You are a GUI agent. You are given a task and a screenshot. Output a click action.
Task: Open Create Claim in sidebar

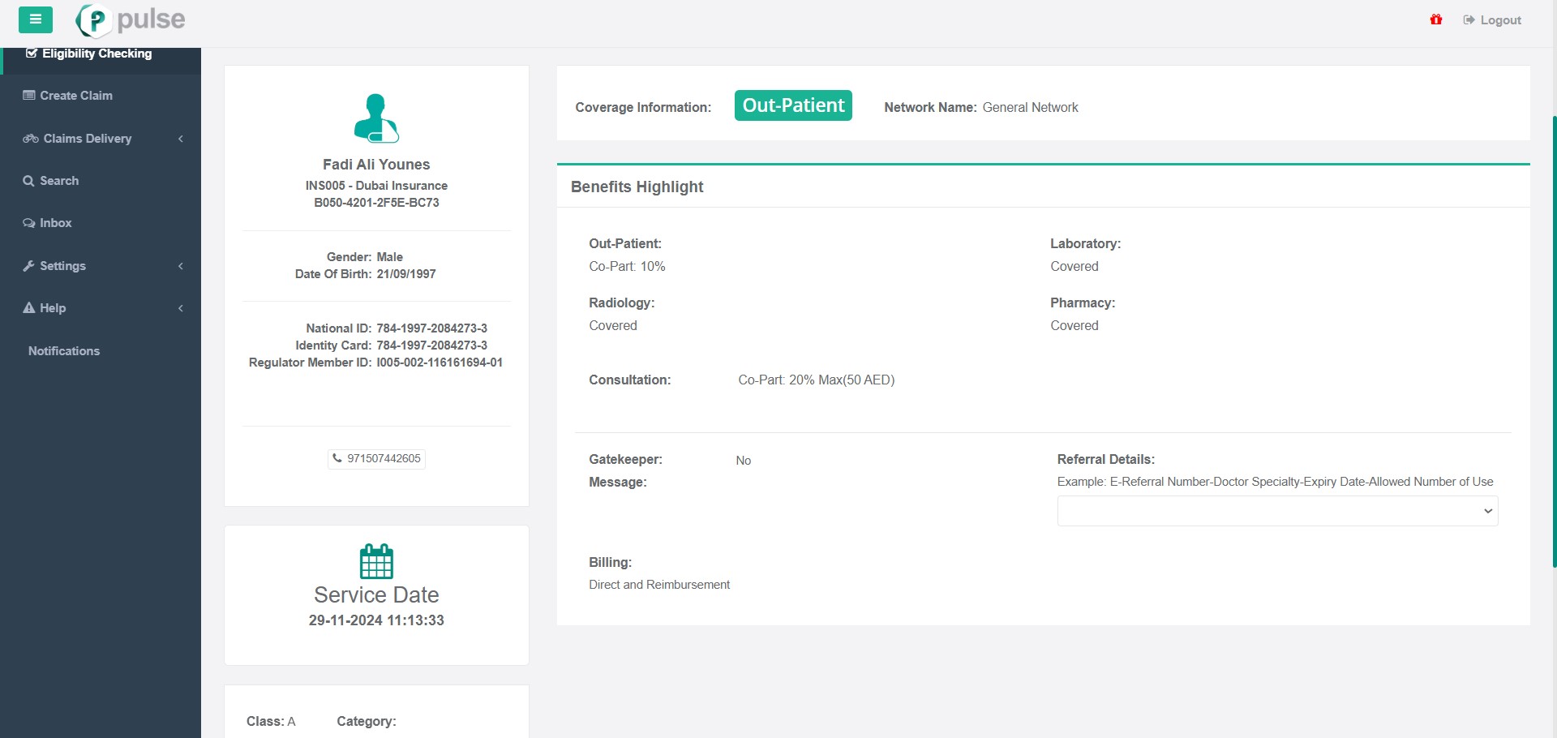[76, 96]
